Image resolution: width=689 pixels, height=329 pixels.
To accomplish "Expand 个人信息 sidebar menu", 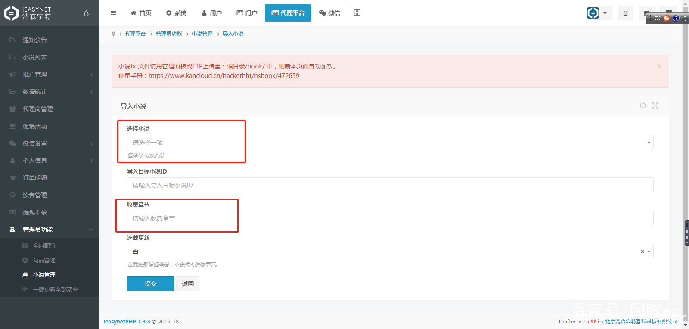I will pos(50,161).
